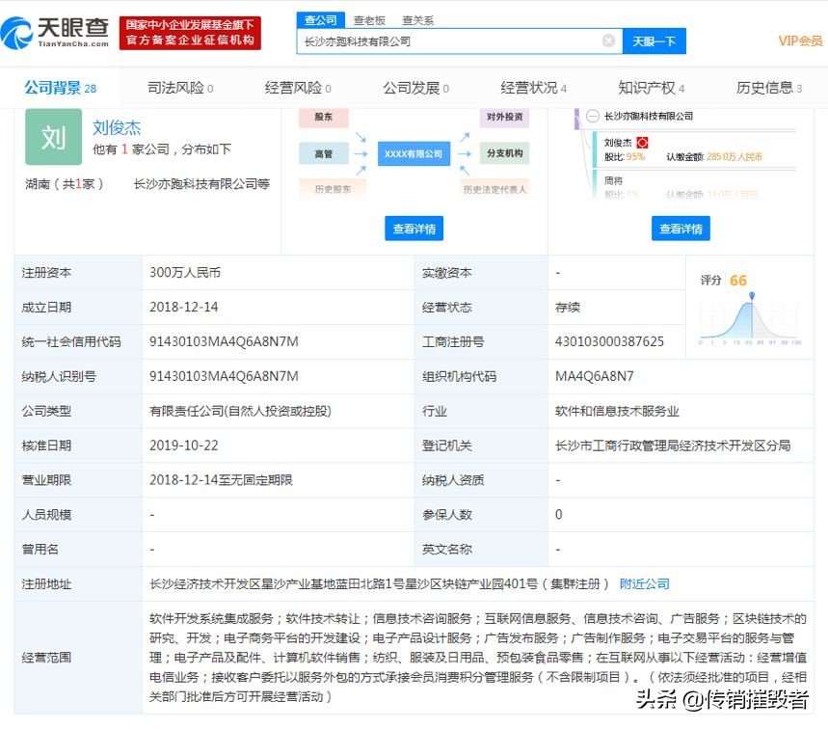Image resolution: width=828 pixels, height=729 pixels.
Task: Click the 纳税人识别号 label
Action: (x=59, y=376)
